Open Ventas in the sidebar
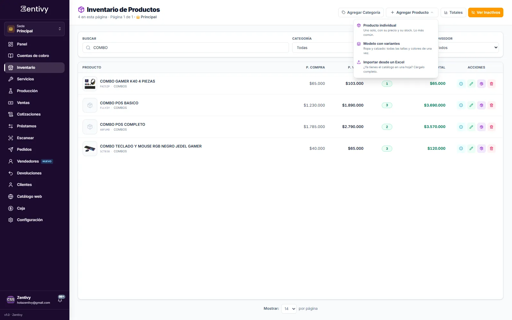 [x=35, y=103]
